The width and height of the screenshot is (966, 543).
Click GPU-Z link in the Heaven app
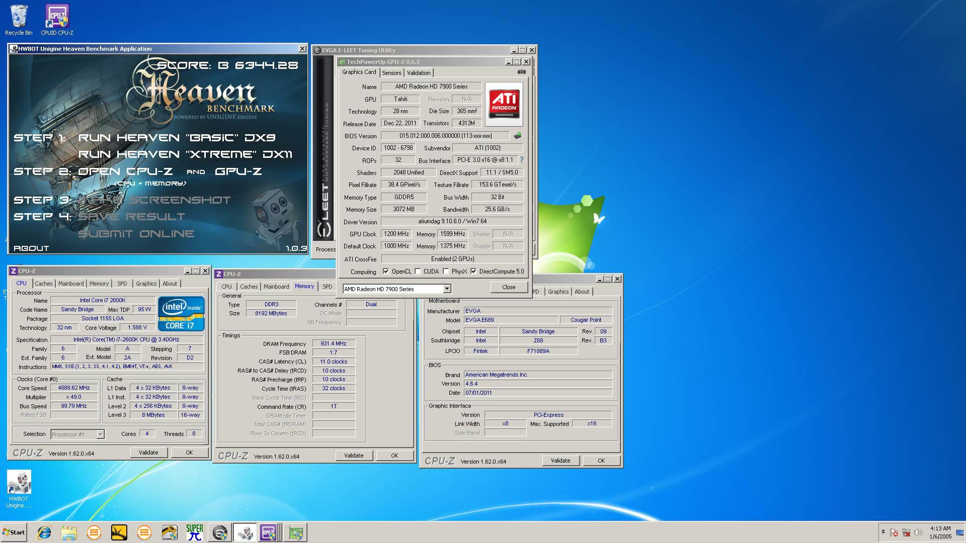[x=238, y=171]
